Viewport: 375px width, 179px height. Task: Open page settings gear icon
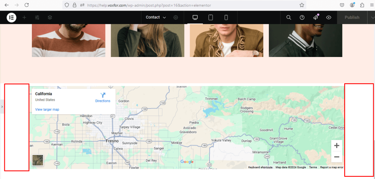point(176,18)
